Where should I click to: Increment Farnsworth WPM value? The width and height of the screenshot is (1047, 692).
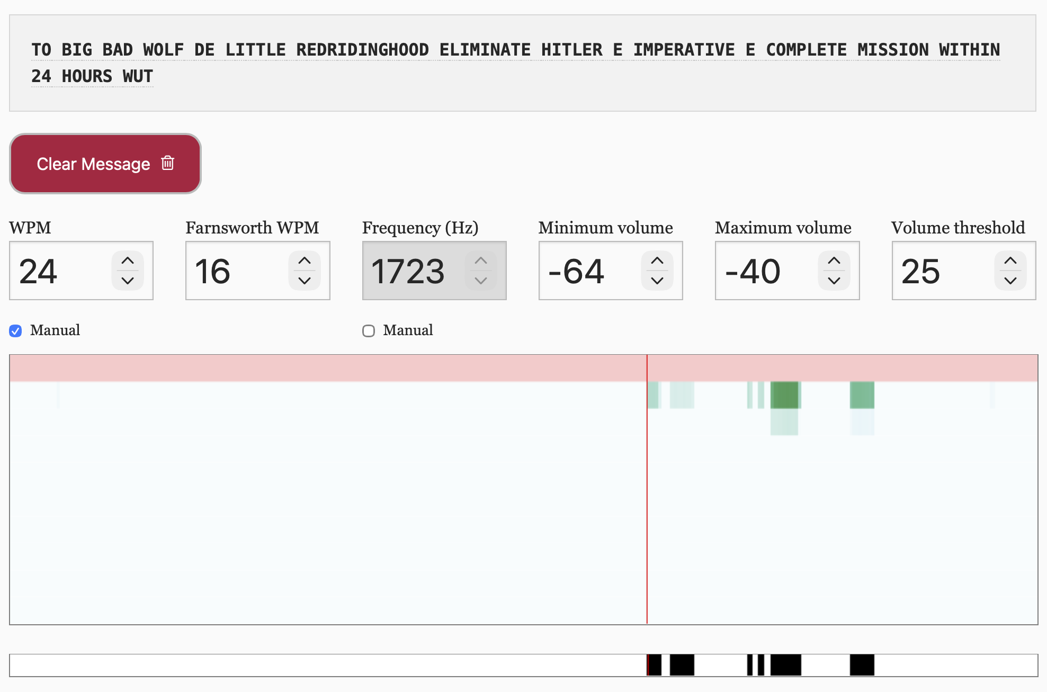coord(305,260)
